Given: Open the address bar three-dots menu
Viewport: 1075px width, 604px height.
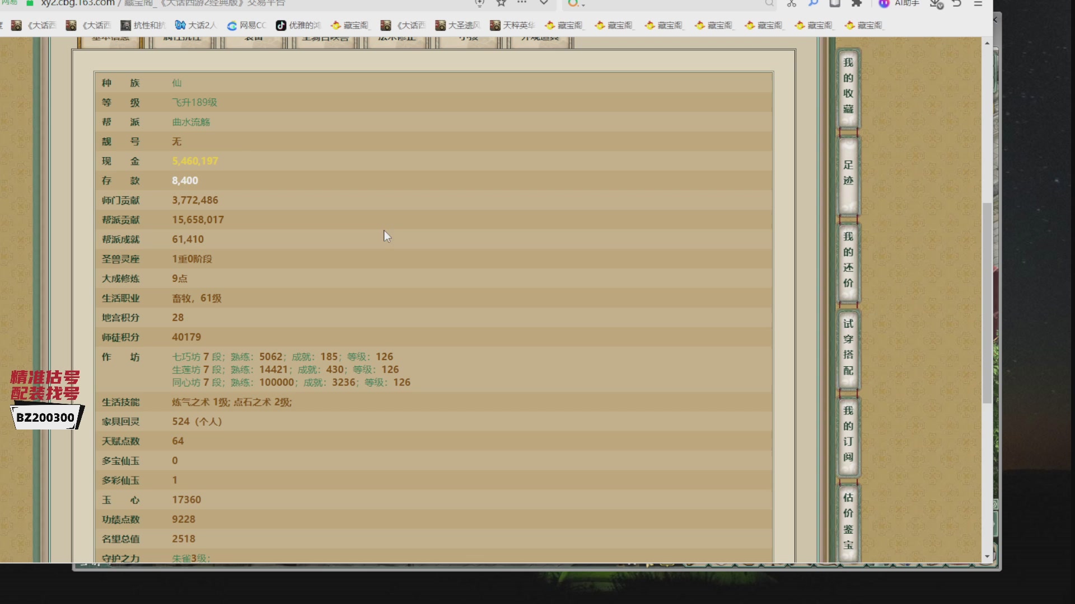Looking at the screenshot, I should coord(522,3).
